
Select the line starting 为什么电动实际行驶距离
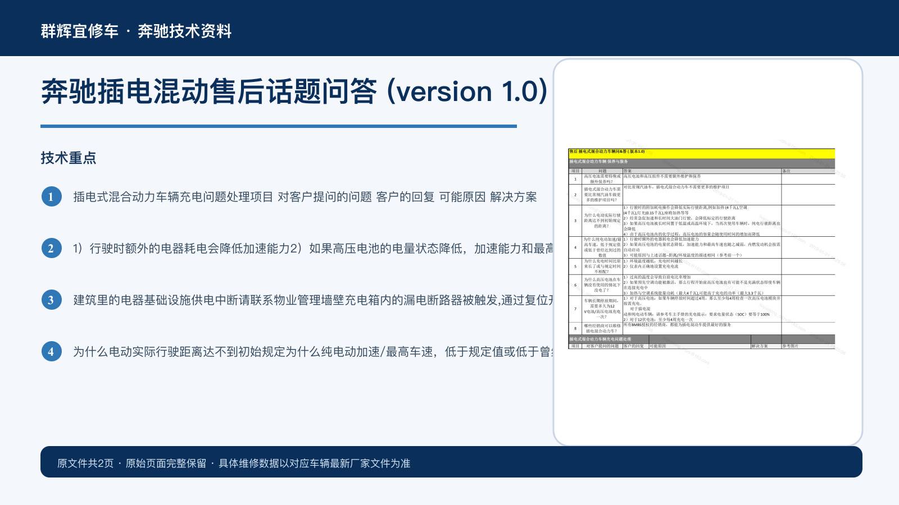(x=313, y=351)
